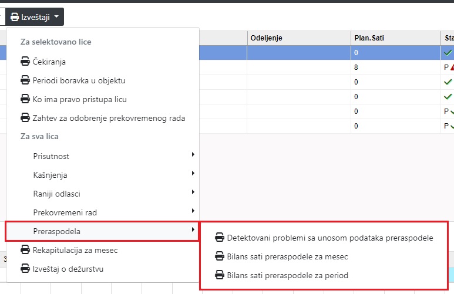
Task: Open Detektovani problemi sa unosom podataka preraspodele
Action: click(330, 238)
